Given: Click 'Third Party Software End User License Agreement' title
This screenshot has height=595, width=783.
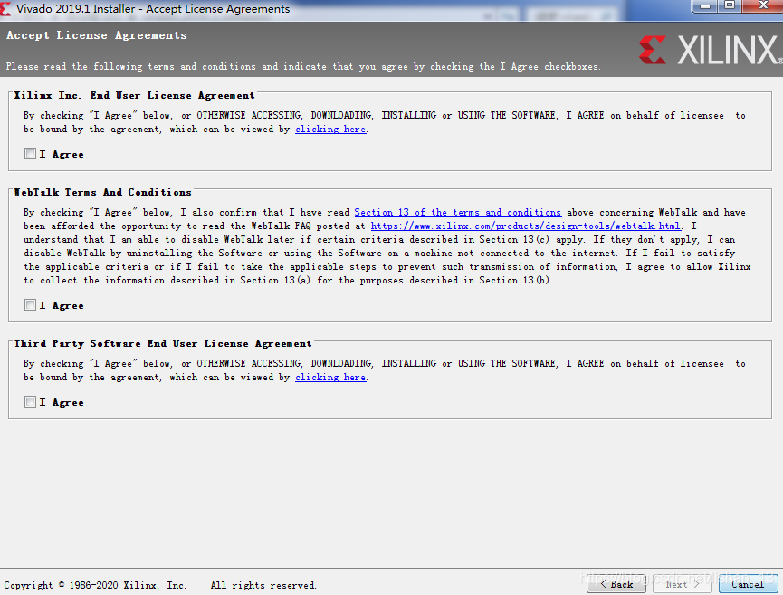Looking at the screenshot, I should [163, 344].
